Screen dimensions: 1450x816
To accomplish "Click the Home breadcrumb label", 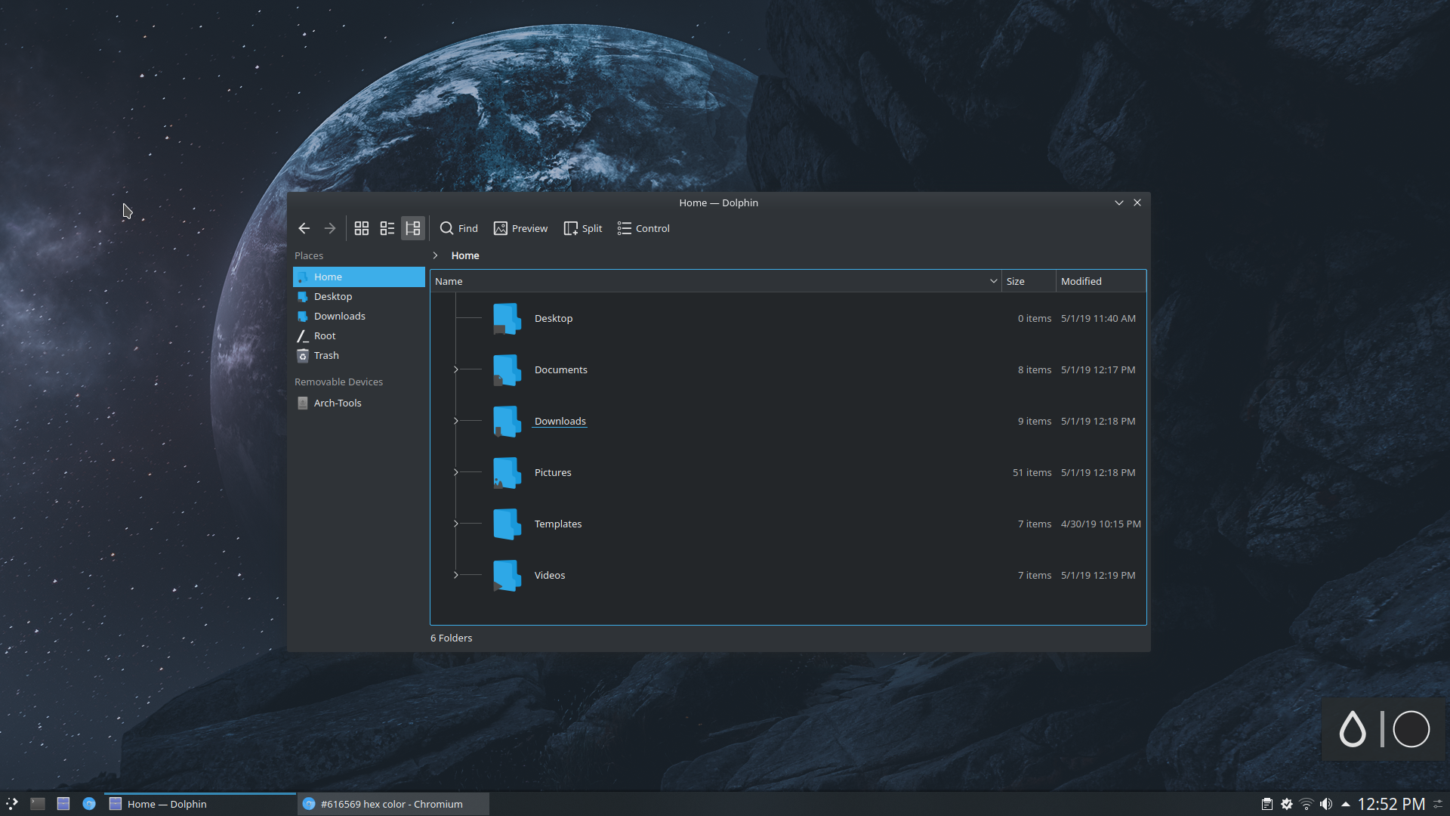I will 465,255.
